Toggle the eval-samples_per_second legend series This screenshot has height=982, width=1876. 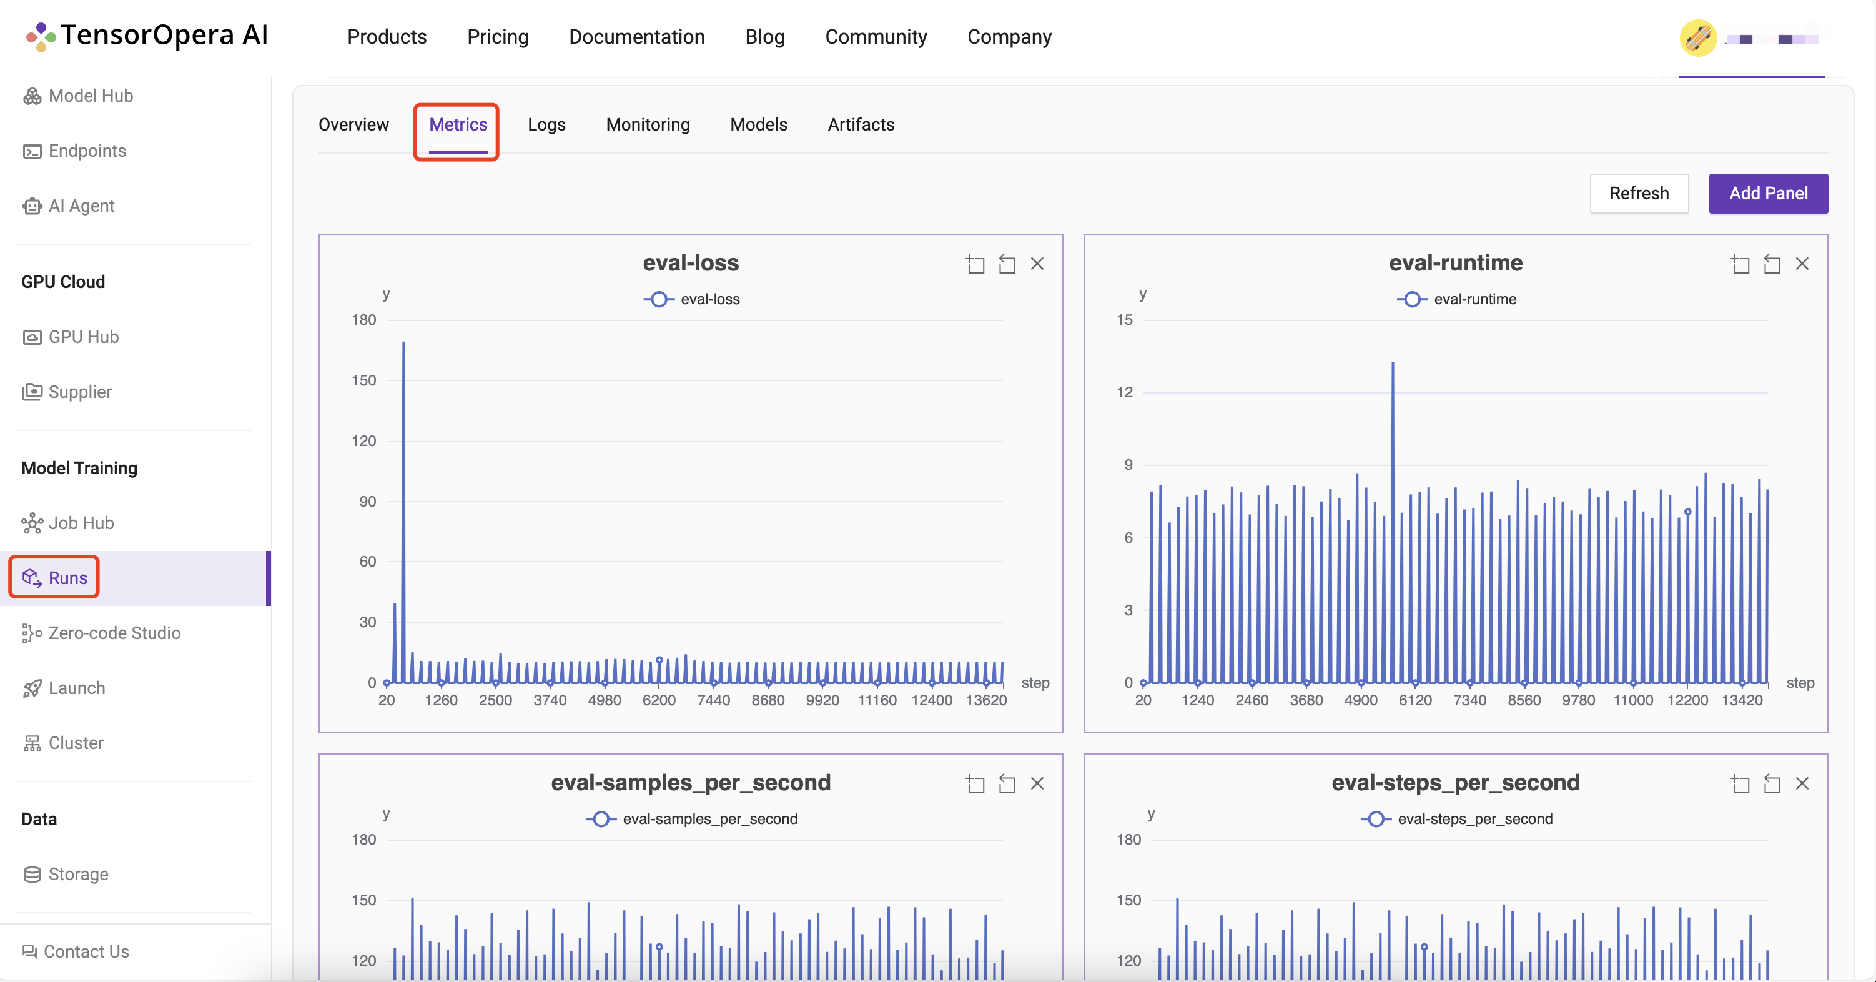[692, 819]
